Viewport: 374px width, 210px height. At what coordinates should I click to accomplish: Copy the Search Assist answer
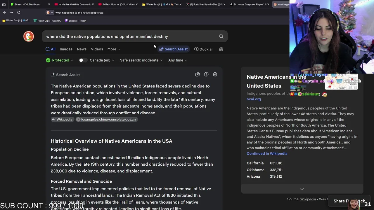pyautogui.click(x=198, y=75)
